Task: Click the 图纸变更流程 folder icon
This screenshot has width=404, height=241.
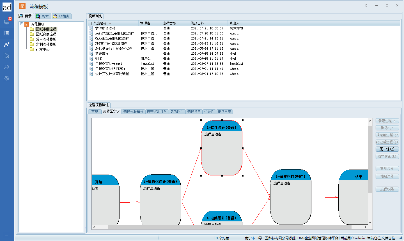Action: point(32,34)
